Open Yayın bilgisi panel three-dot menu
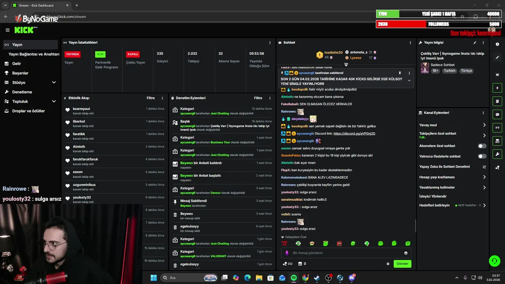The height and width of the screenshot is (284, 505). pos(483,43)
